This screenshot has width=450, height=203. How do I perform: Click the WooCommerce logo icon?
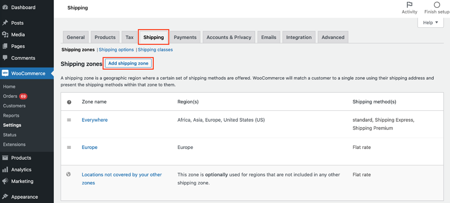(5, 73)
